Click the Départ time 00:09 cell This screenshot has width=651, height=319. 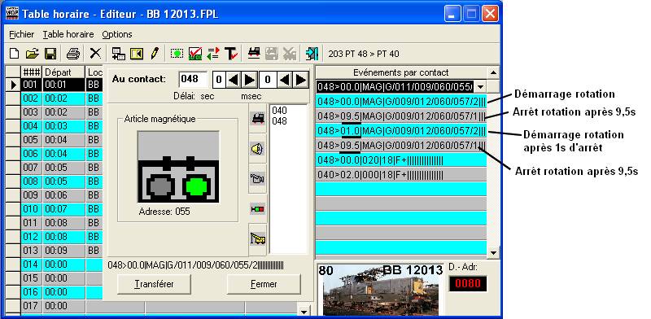[x=63, y=251]
